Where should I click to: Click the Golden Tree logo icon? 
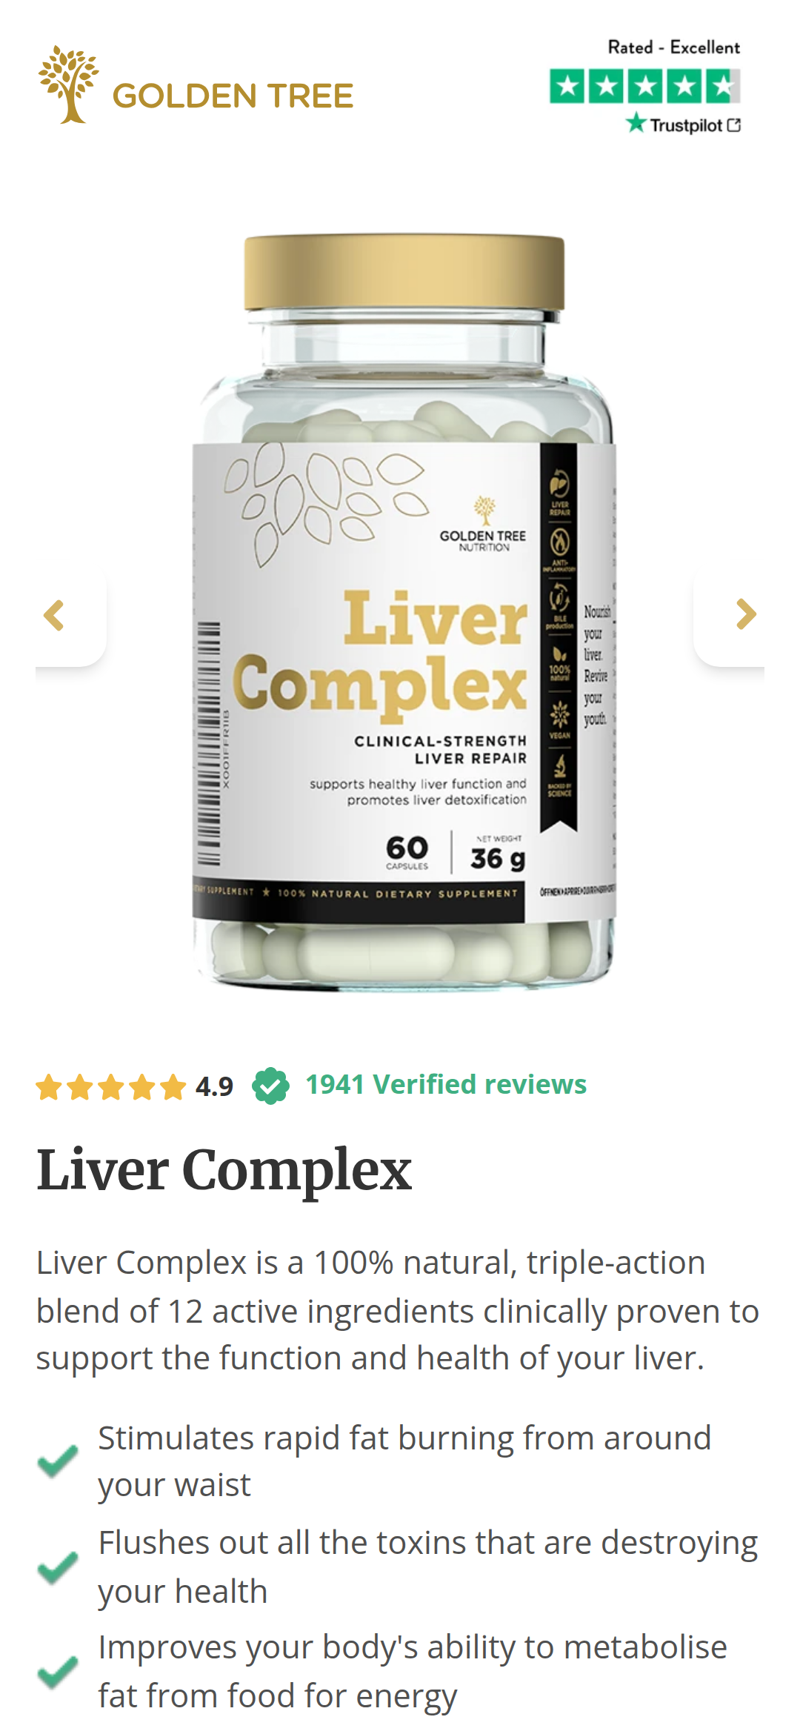[x=68, y=84]
